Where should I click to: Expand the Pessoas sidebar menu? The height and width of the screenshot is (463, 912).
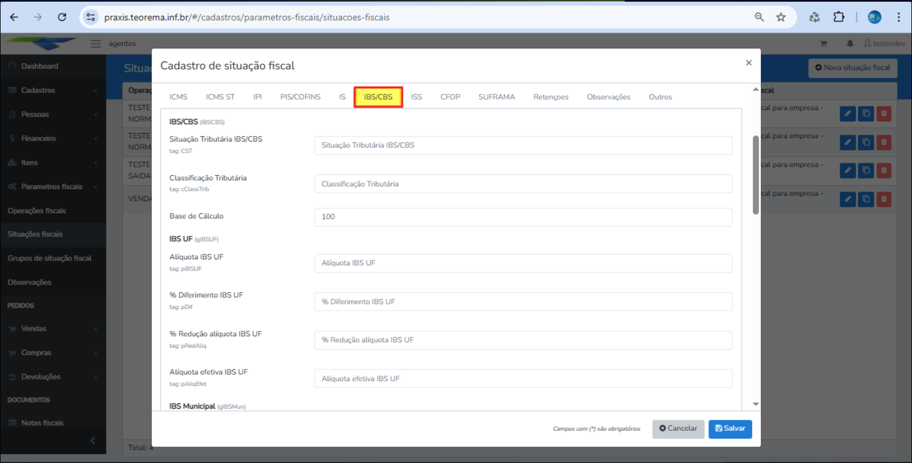(53, 114)
